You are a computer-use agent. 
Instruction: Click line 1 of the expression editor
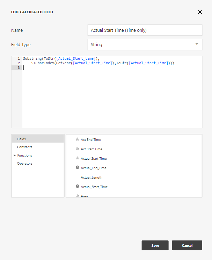pyautogui.click(x=61, y=58)
